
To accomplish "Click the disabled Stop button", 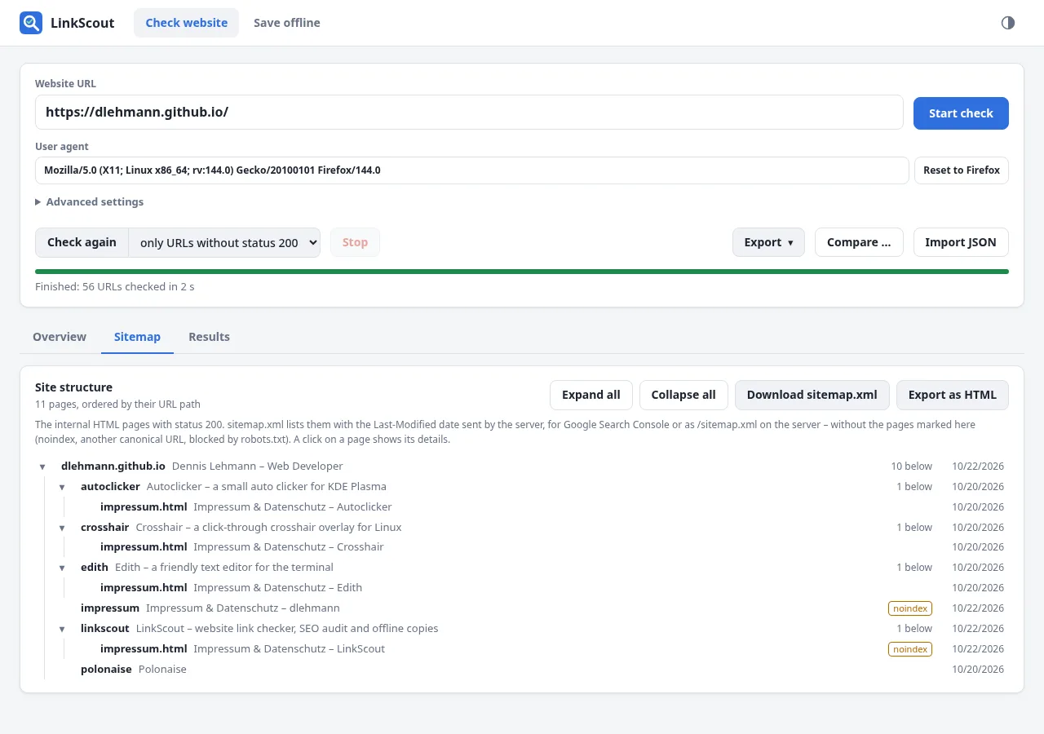I will coord(355,242).
